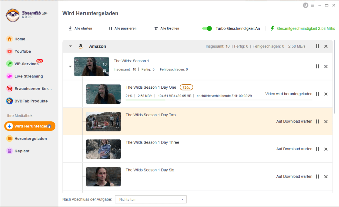Pause The Wilds: Season 1 group

tap(317, 66)
